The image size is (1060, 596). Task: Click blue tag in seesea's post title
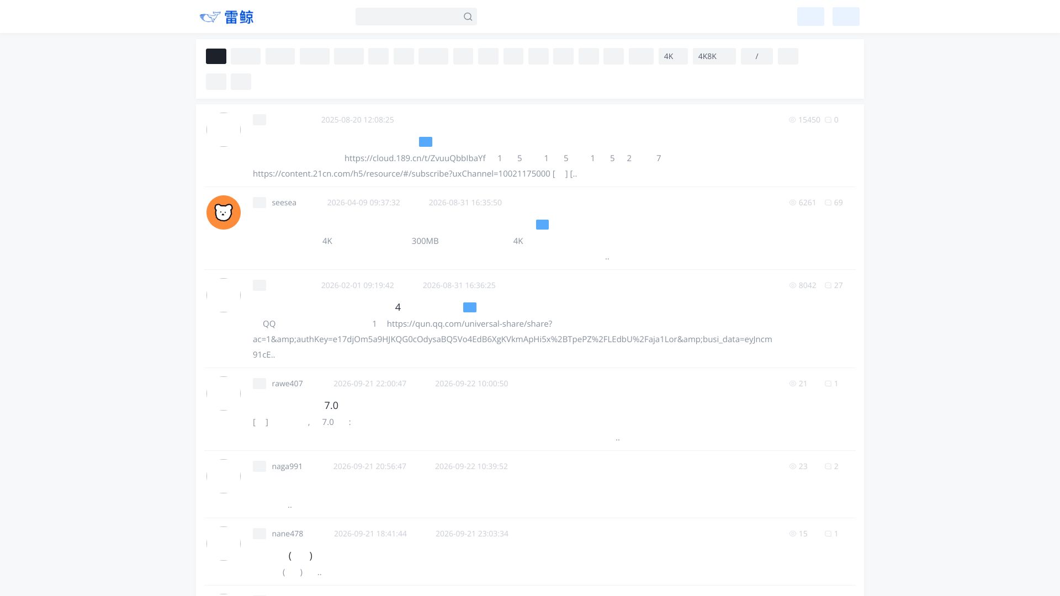542,225
